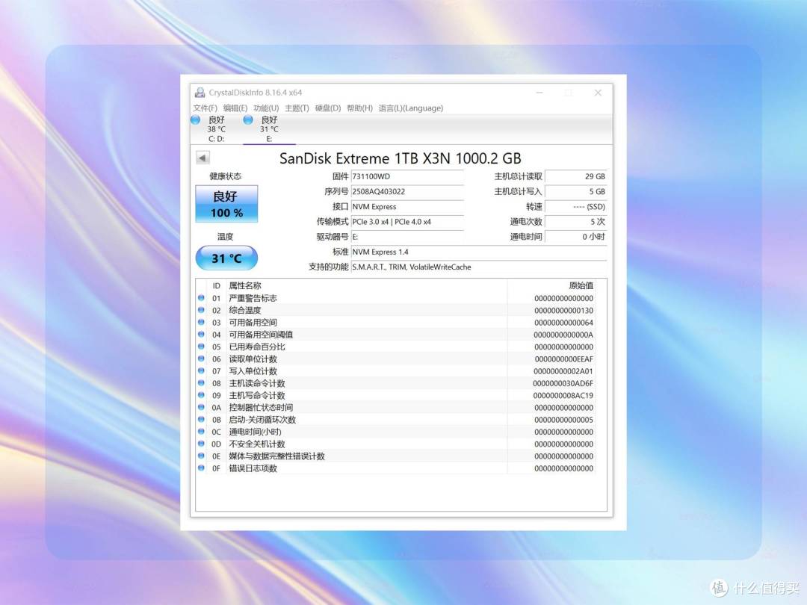Viewport: 807px width, 605px height.
Task: Select the 主机写命令计数 attribute row
Action: [x=396, y=396]
